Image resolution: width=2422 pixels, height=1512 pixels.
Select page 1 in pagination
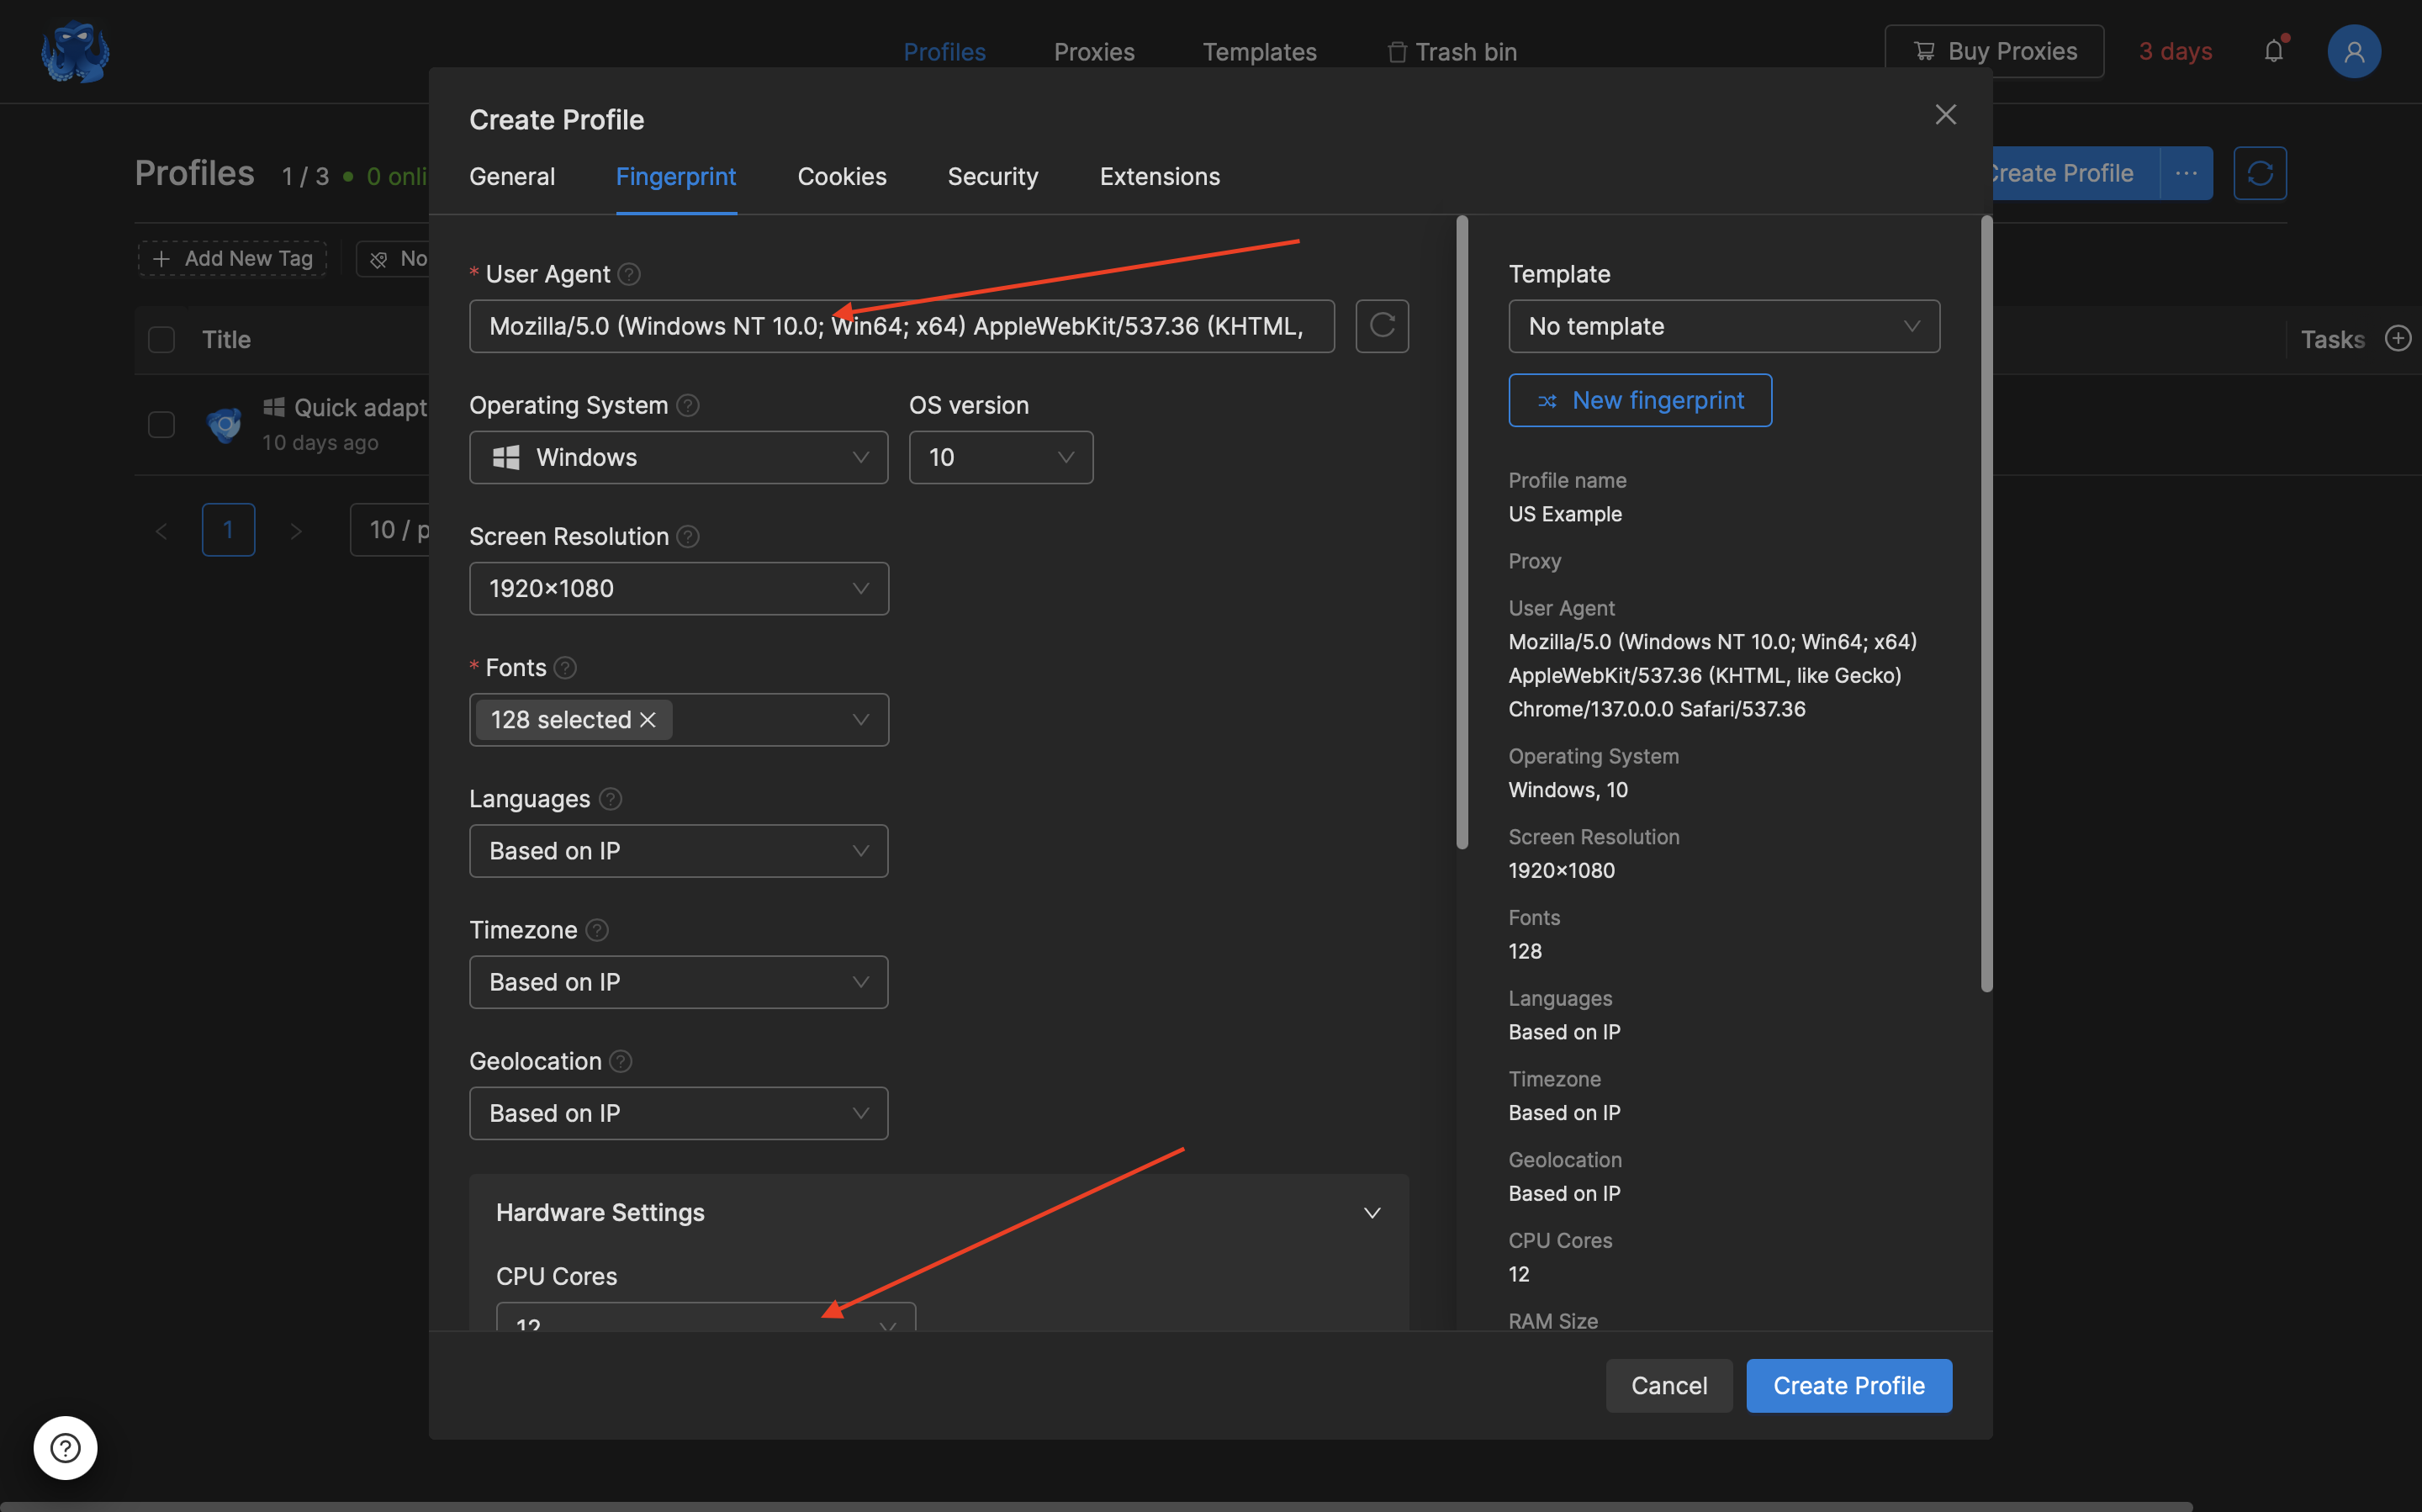(x=228, y=530)
